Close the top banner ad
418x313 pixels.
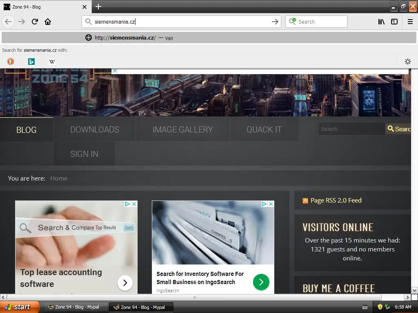pos(115,71)
